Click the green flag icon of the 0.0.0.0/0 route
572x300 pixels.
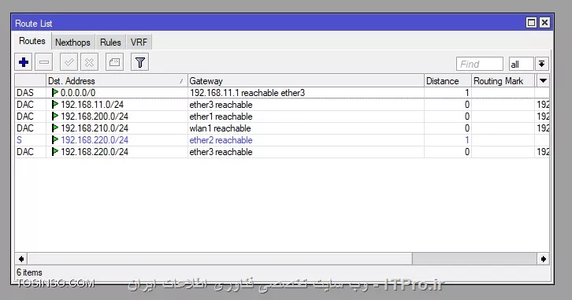54,93
